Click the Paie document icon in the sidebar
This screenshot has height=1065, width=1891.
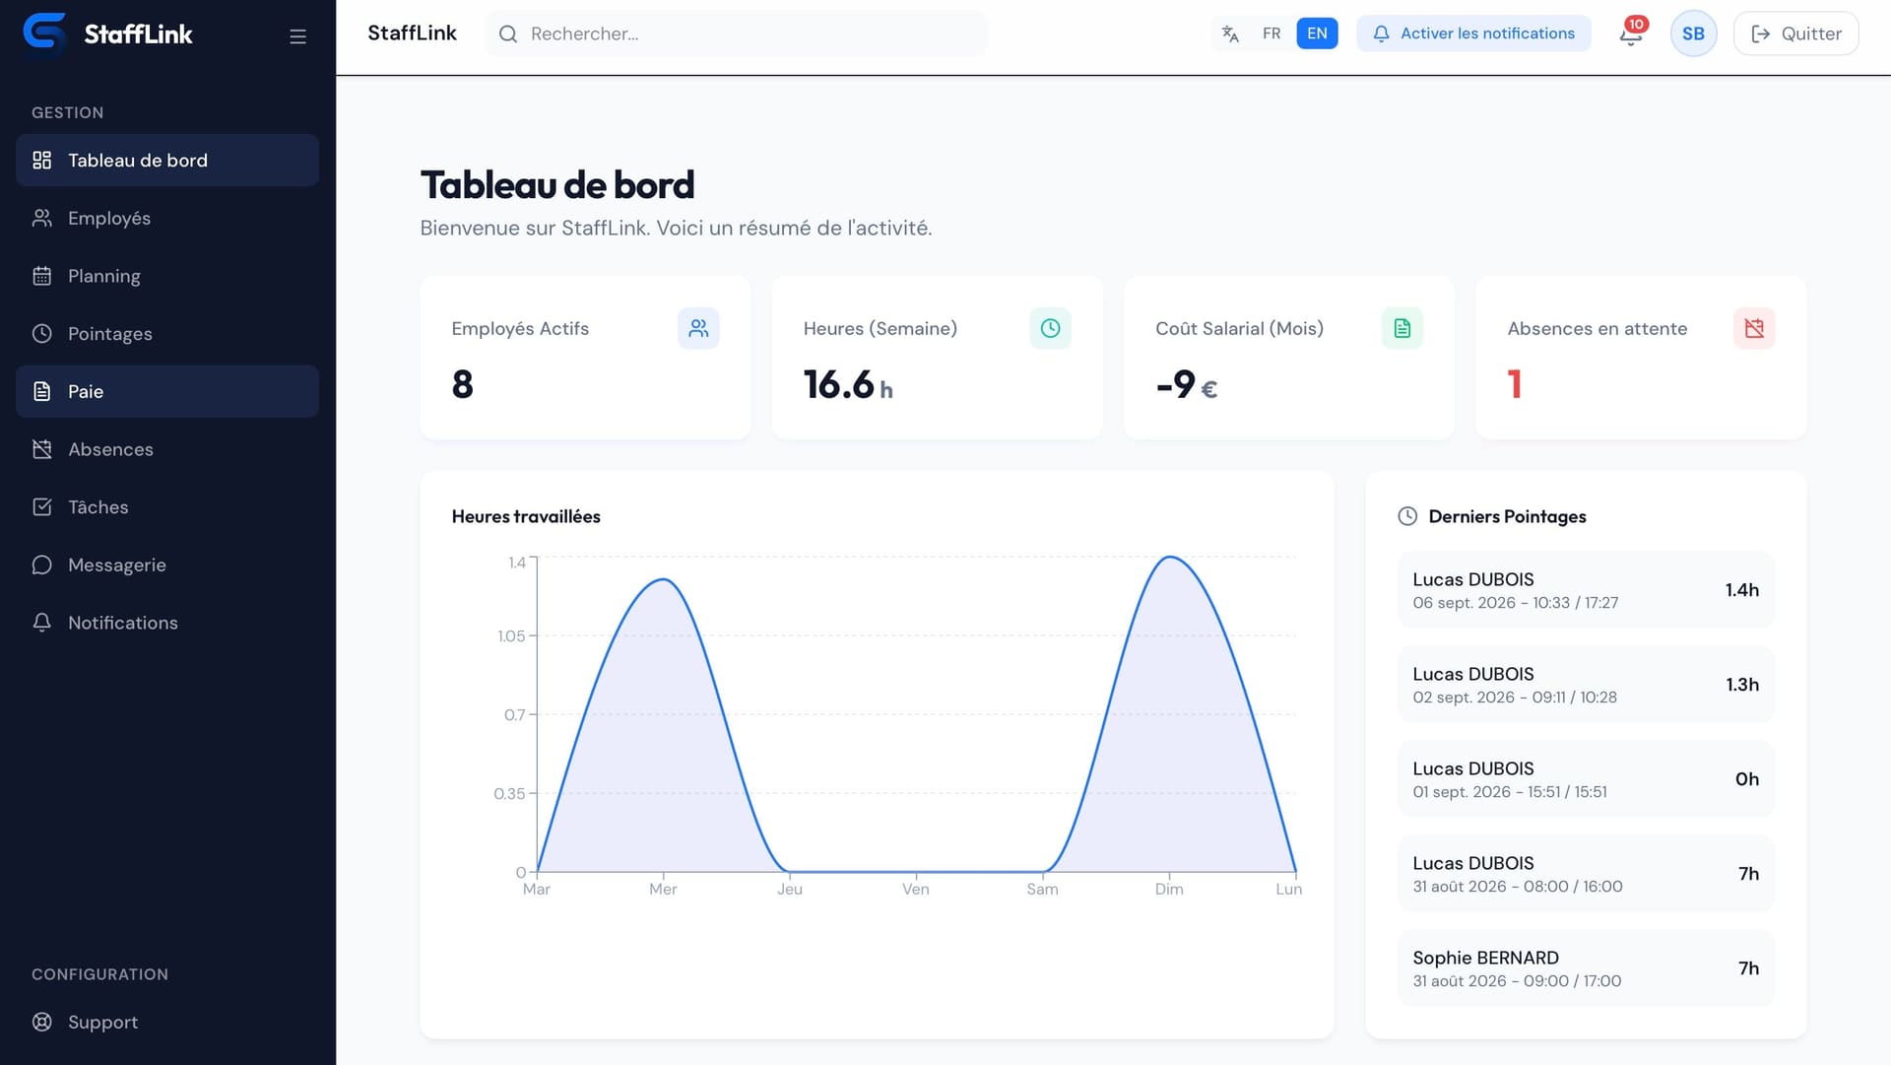pos(41,391)
